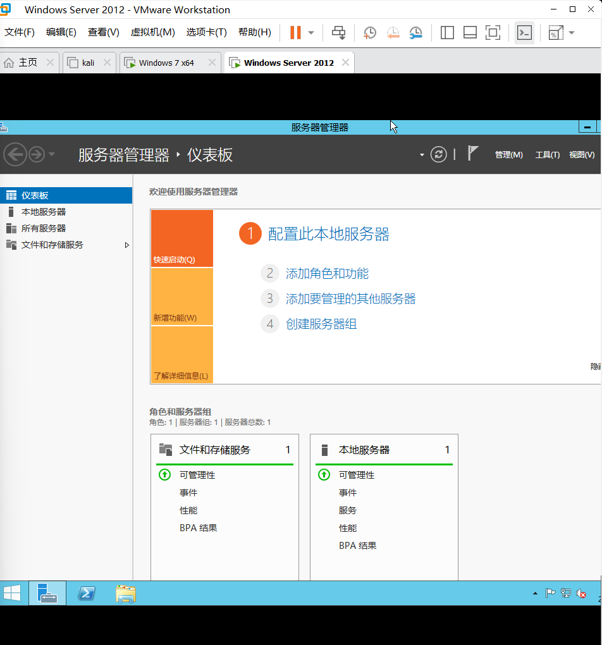Click the network tray icon
Viewport: 602px width, 645px height.
click(x=566, y=593)
